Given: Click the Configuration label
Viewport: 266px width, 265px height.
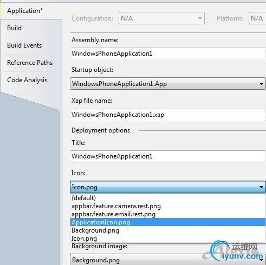Looking at the screenshot, I should [93, 18].
